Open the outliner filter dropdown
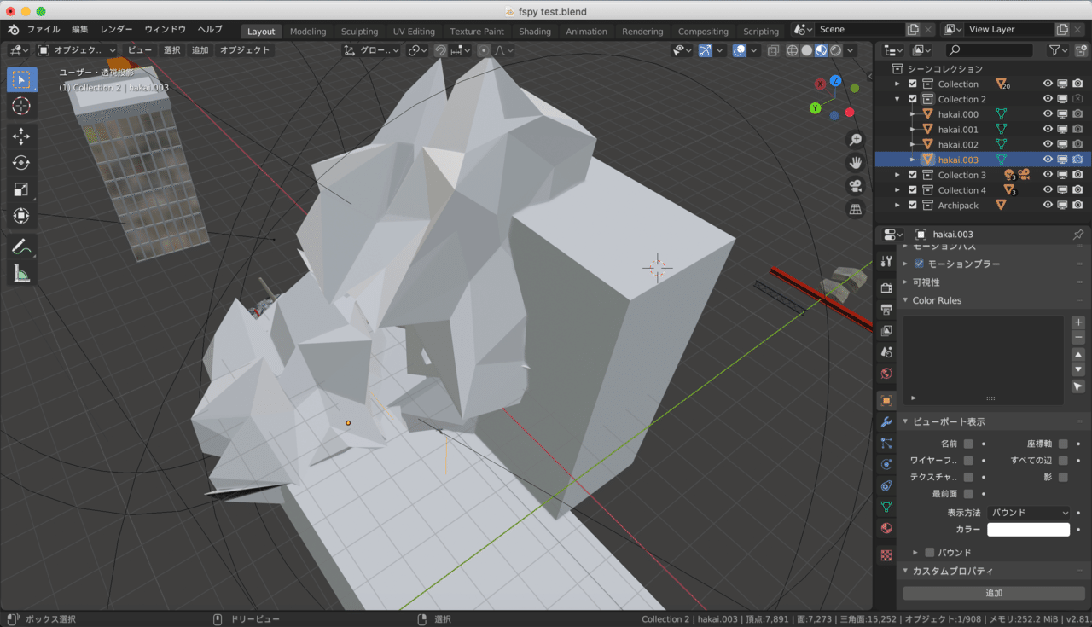The image size is (1092, 627). 1059,50
